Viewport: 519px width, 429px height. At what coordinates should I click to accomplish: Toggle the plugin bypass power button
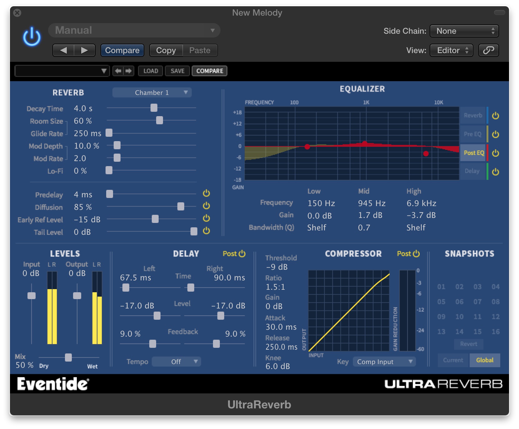[x=32, y=37]
